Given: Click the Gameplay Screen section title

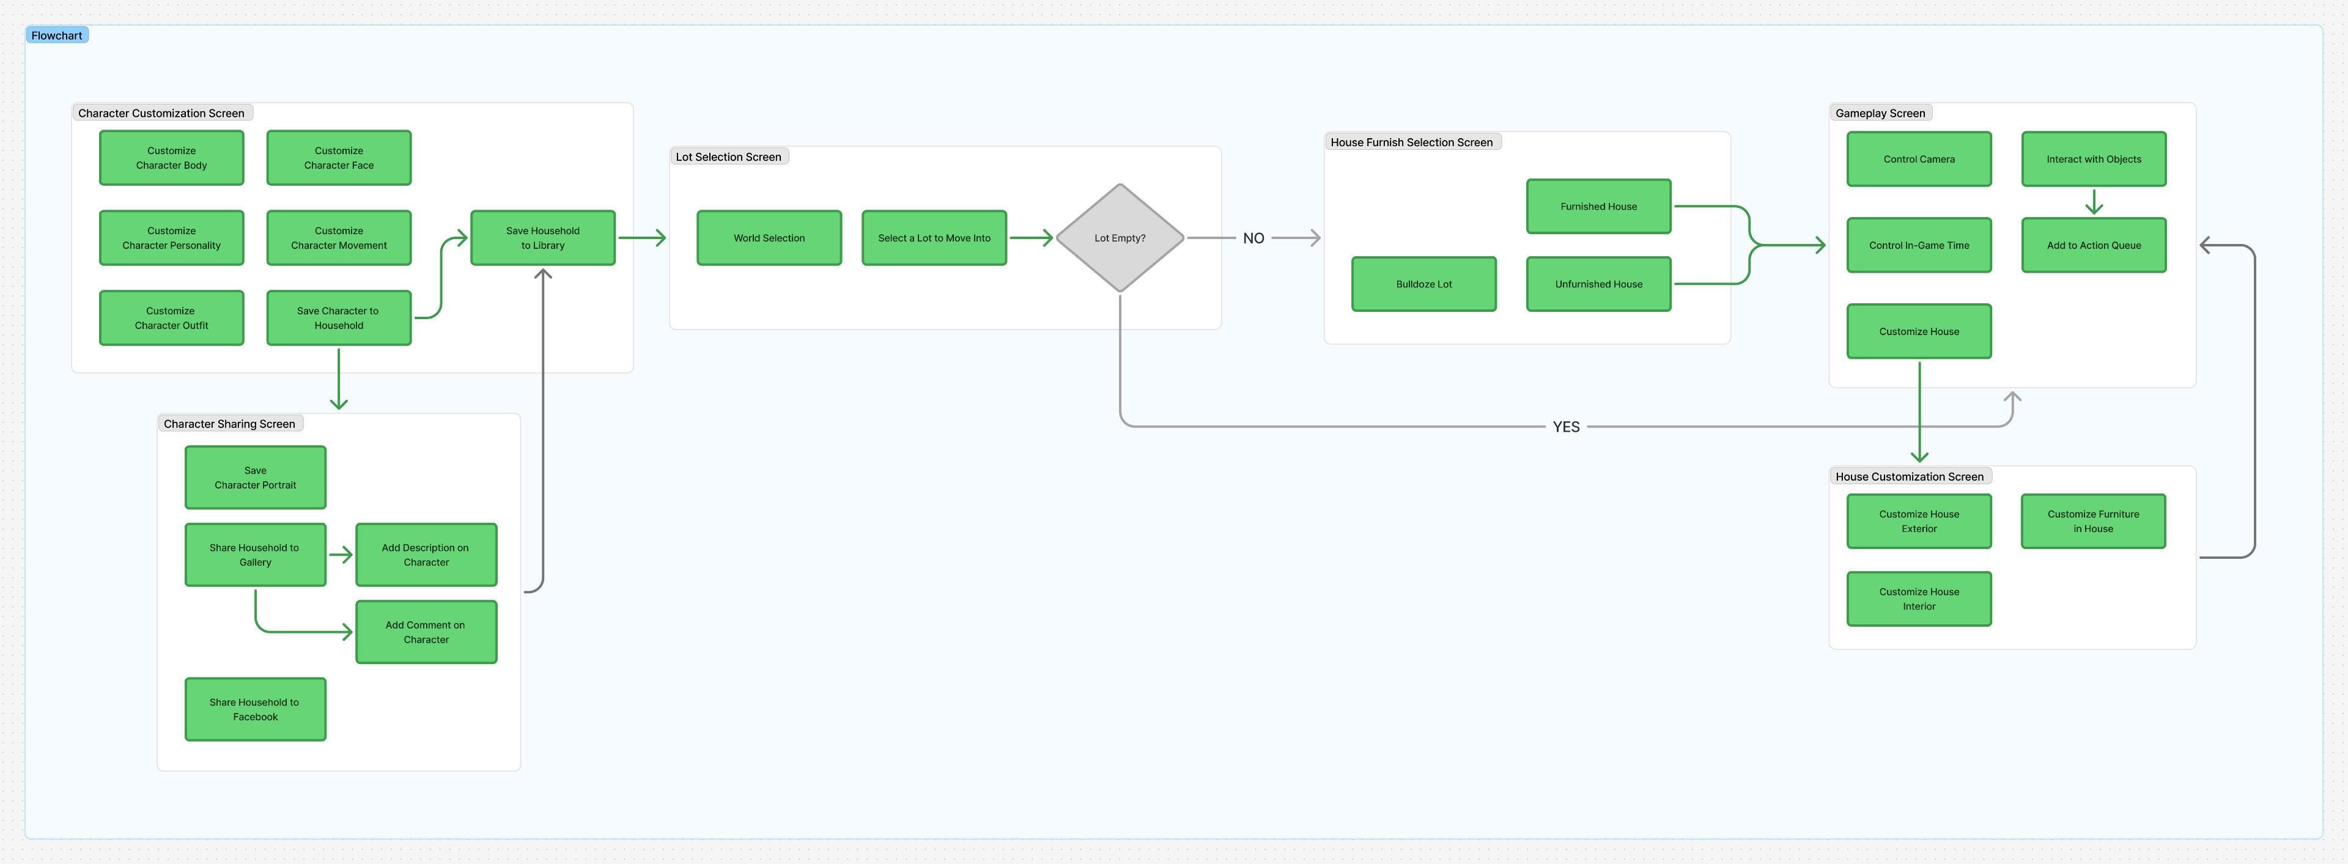Looking at the screenshot, I should point(1880,113).
